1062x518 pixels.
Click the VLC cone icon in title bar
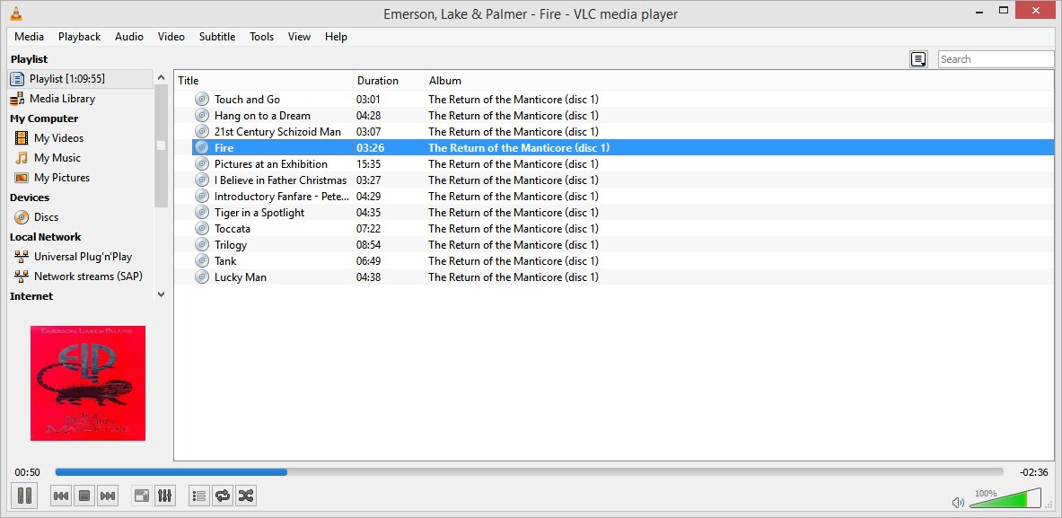(x=16, y=13)
